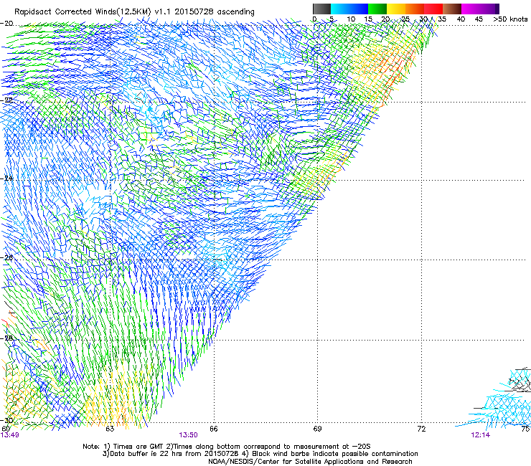Click the legend tick label '10'
Viewport: 531px width, 466px height.
coord(351,19)
